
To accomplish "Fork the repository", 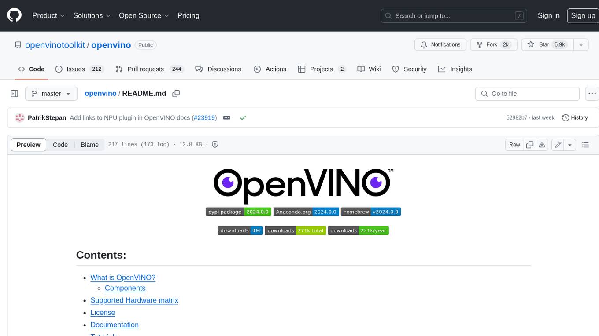I will [494, 45].
